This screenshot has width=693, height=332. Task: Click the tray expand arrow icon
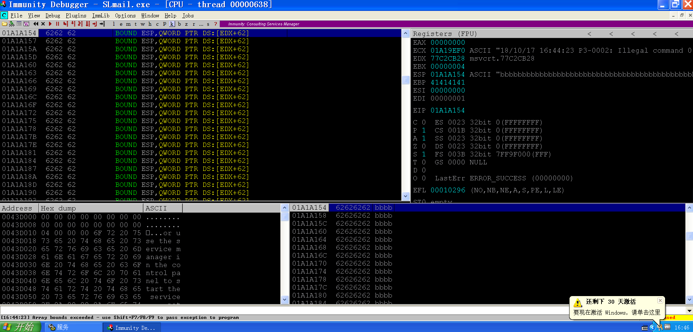tap(652, 327)
